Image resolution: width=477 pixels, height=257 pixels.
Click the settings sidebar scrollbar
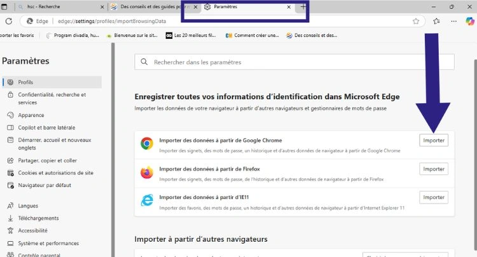113,150
